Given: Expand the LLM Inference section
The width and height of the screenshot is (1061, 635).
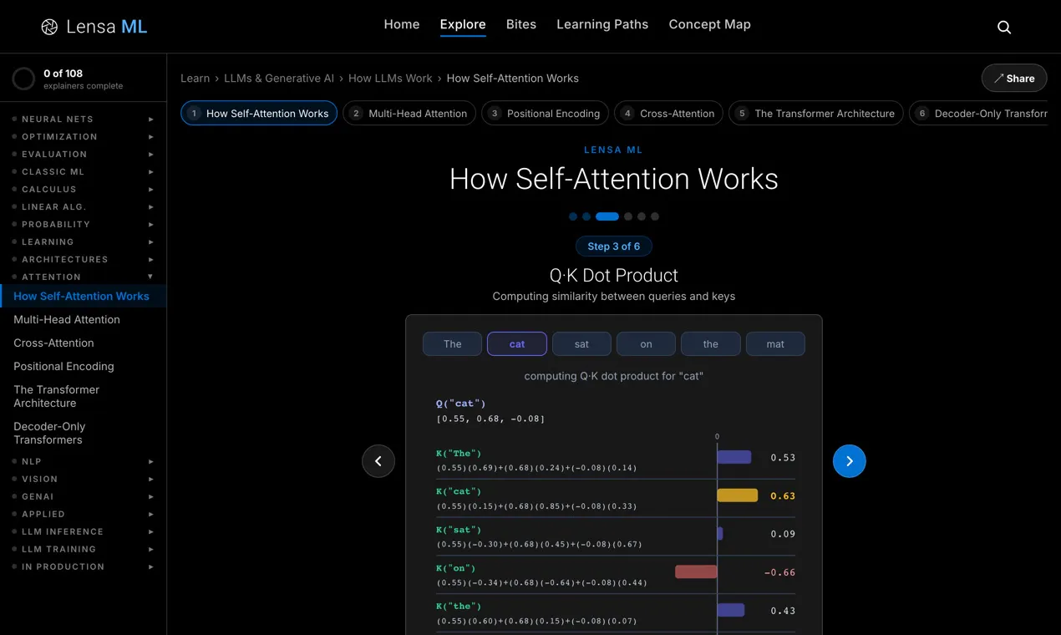Looking at the screenshot, I should [84, 531].
